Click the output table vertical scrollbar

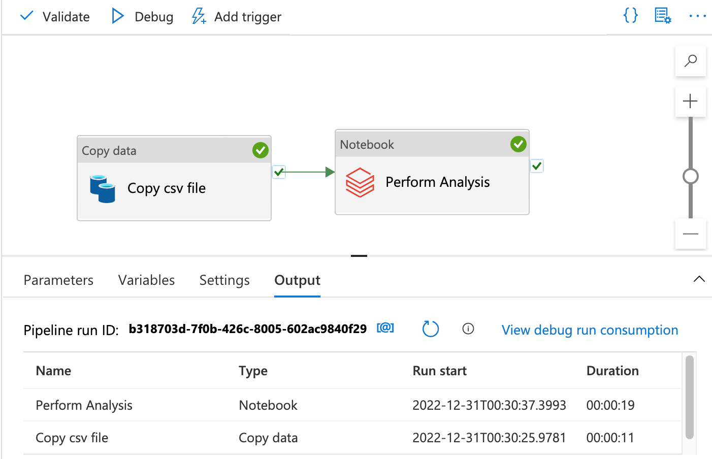(689, 397)
